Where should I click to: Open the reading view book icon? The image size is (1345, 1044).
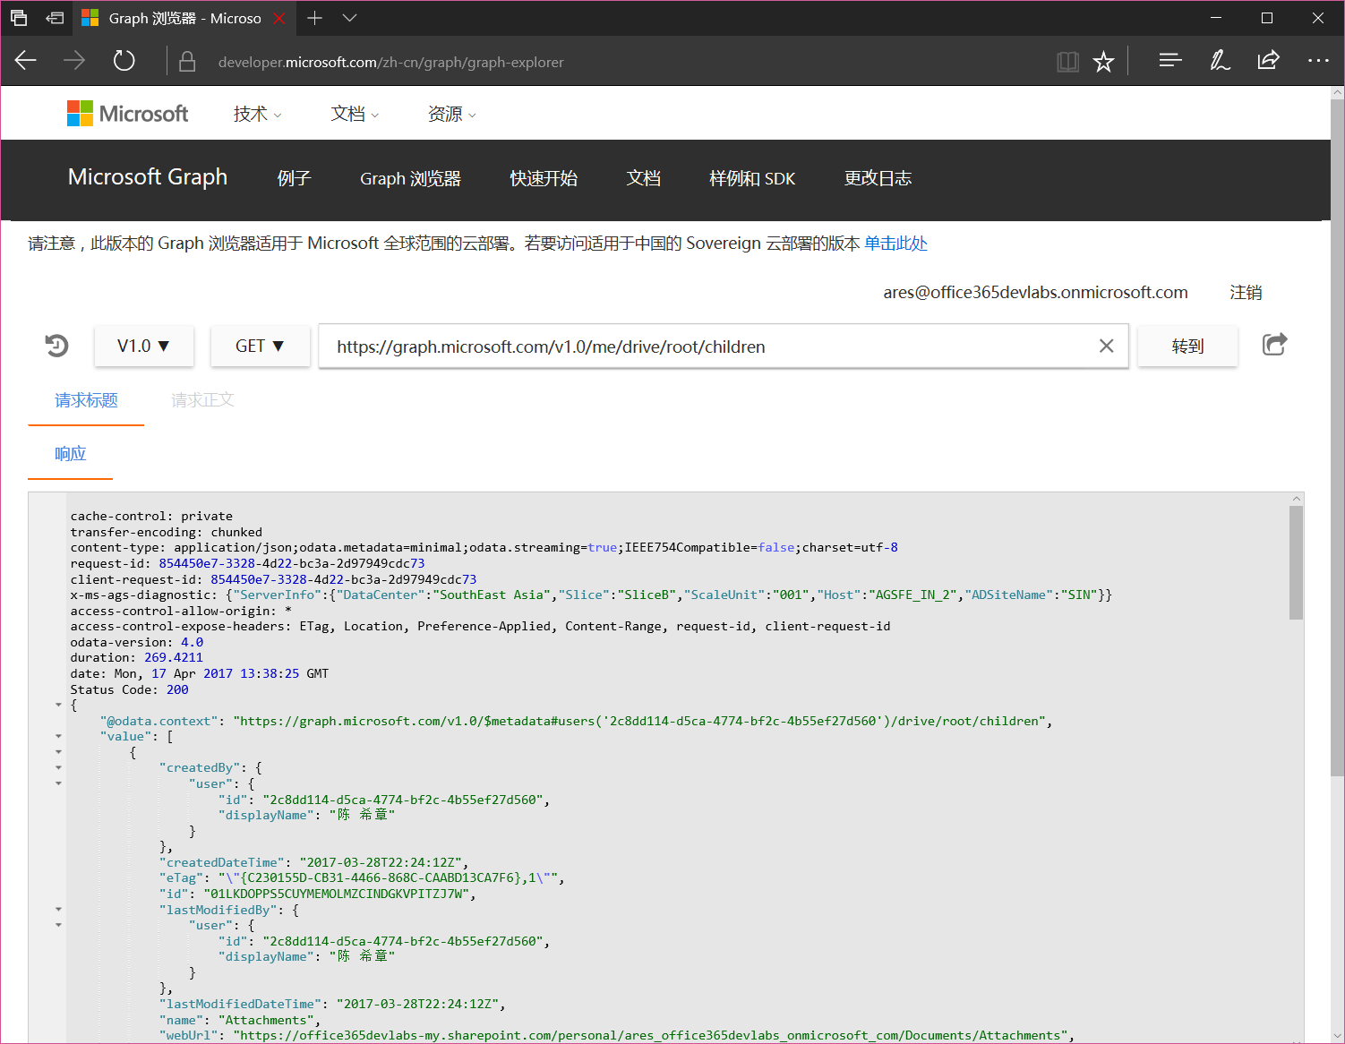click(x=1067, y=62)
